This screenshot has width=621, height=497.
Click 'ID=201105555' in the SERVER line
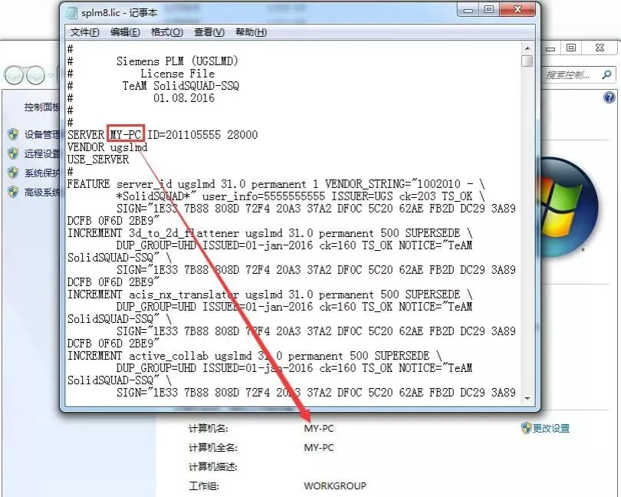coord(184,135)
